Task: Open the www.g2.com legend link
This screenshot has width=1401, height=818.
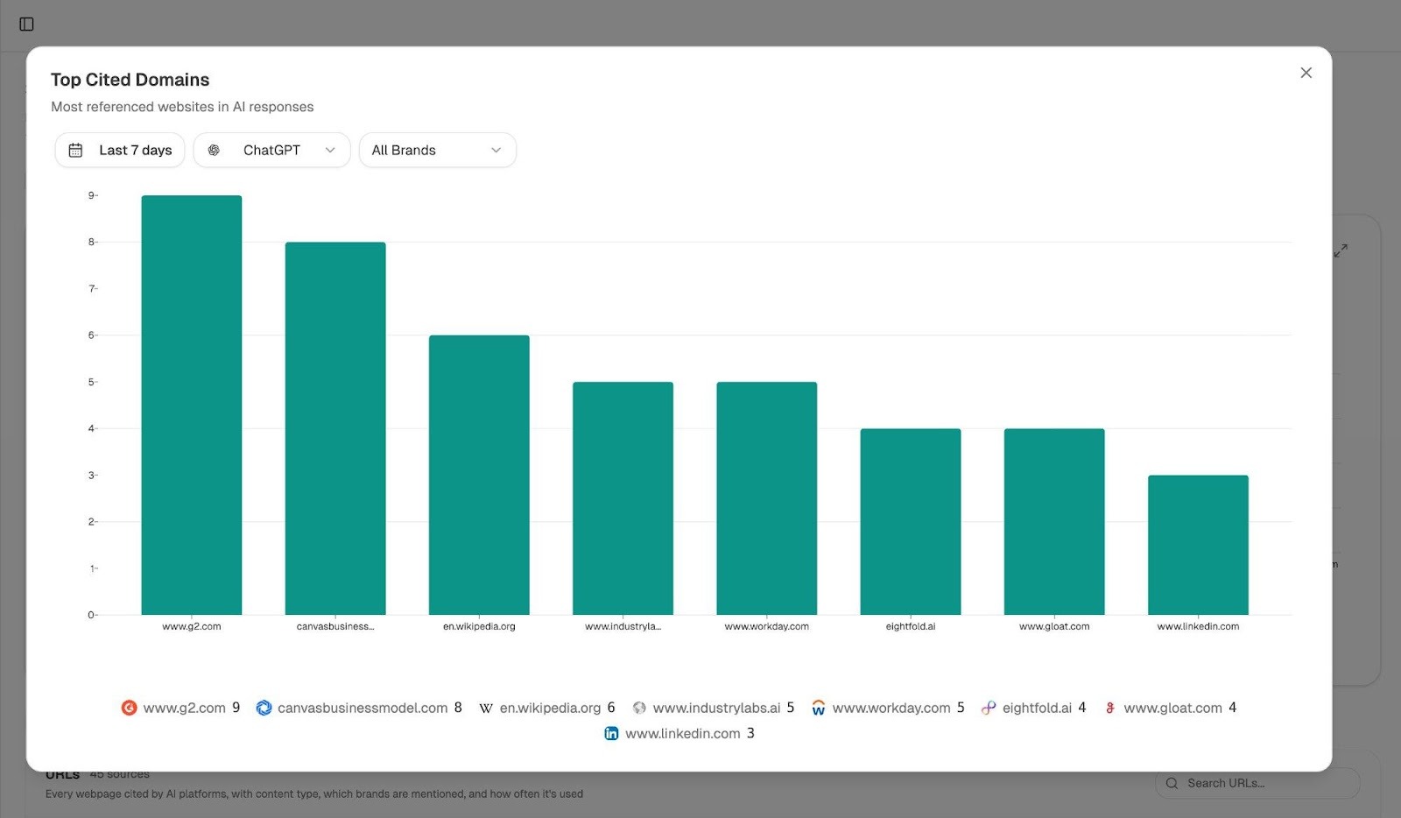Action: pyautogui.click(x=185, y=708)
